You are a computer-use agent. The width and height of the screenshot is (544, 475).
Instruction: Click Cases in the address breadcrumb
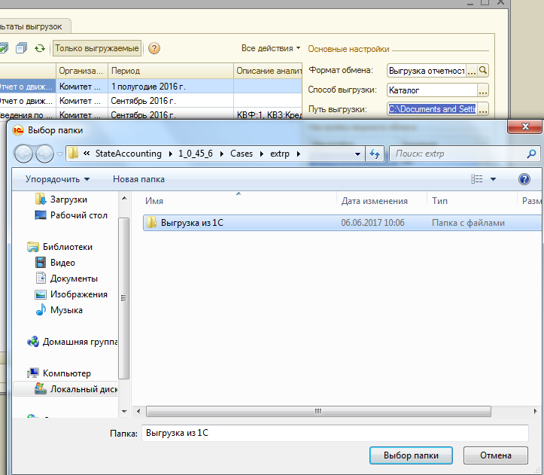242,154
